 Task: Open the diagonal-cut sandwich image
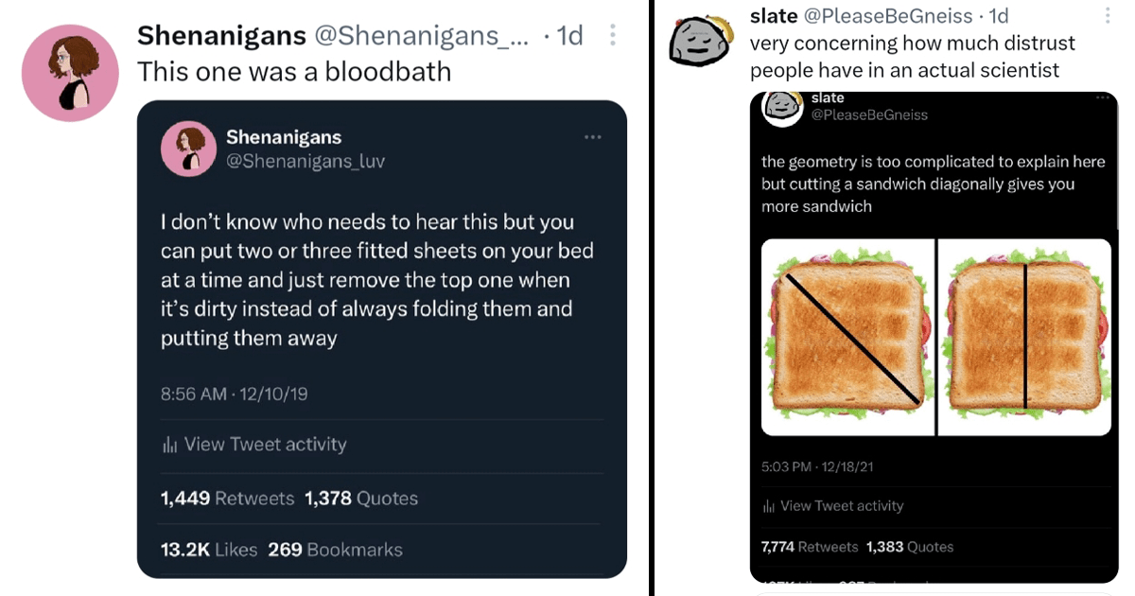pyautogui.click(x=847, y=337)
